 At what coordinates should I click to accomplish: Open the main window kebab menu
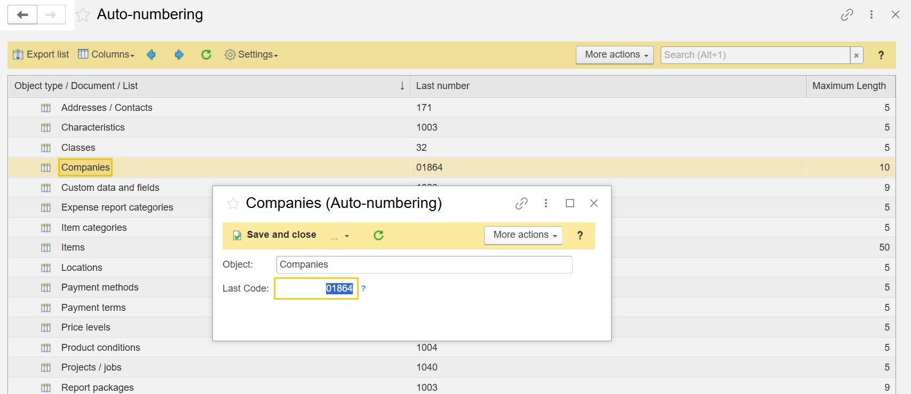[871, 15]
